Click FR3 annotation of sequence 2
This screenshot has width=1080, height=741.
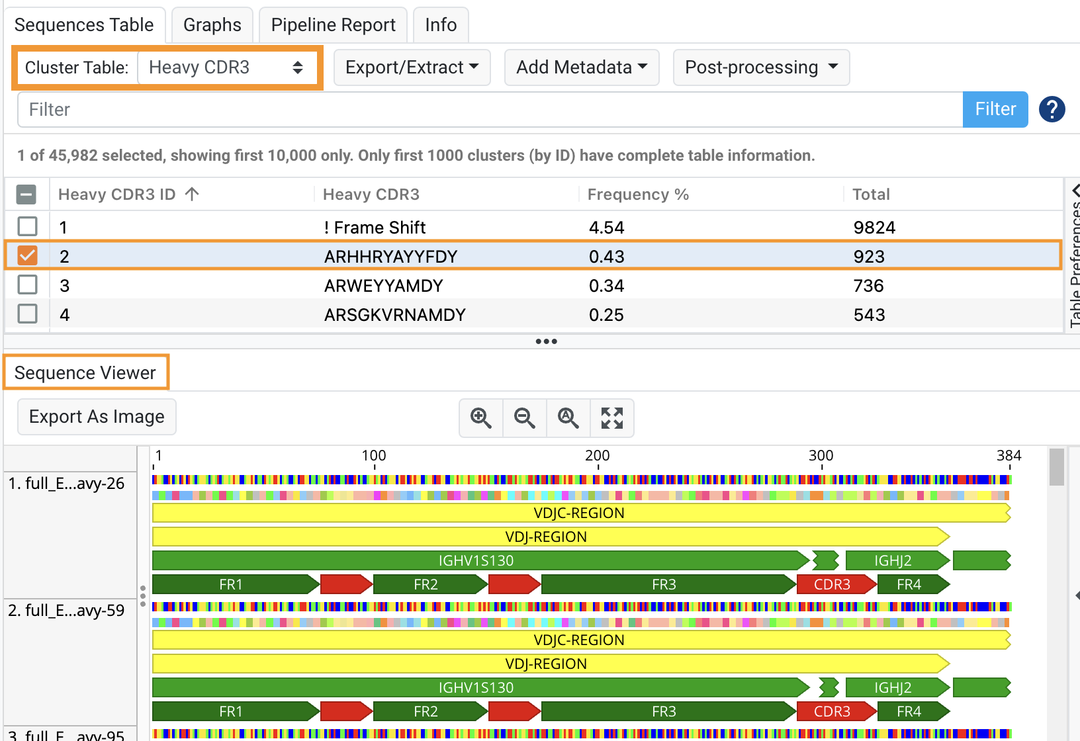[668, 711]
